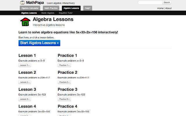Start the Practice 3 button
186x116 pixels.
click(x=65, y=99)
